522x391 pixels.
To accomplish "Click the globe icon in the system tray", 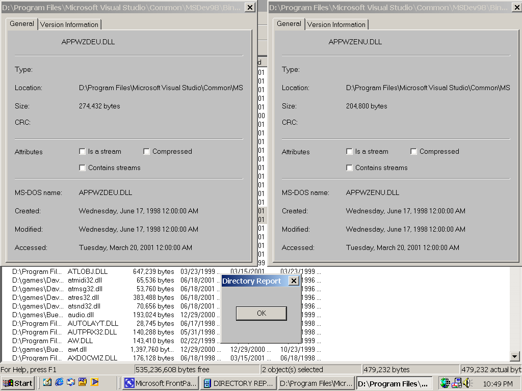I will click(x=445, y=383).
